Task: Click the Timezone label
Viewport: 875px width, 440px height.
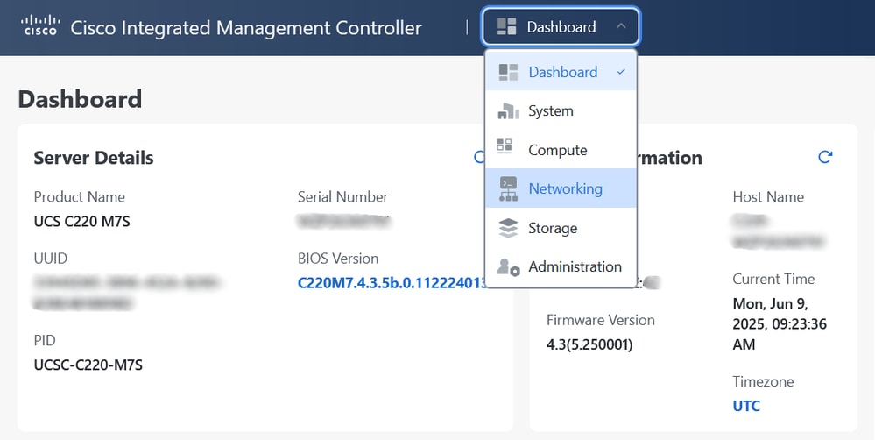Action: pyautogui.click(x=763, y=381)
